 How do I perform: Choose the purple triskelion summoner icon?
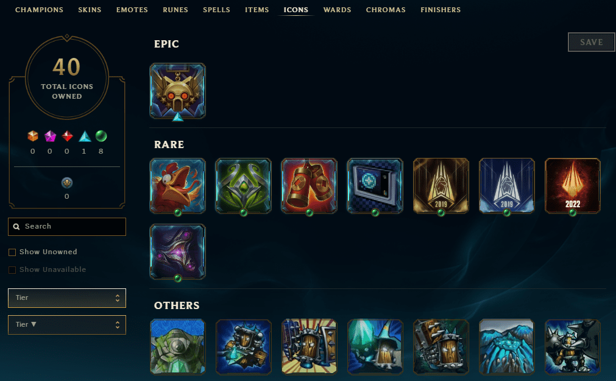click(177, 252)
